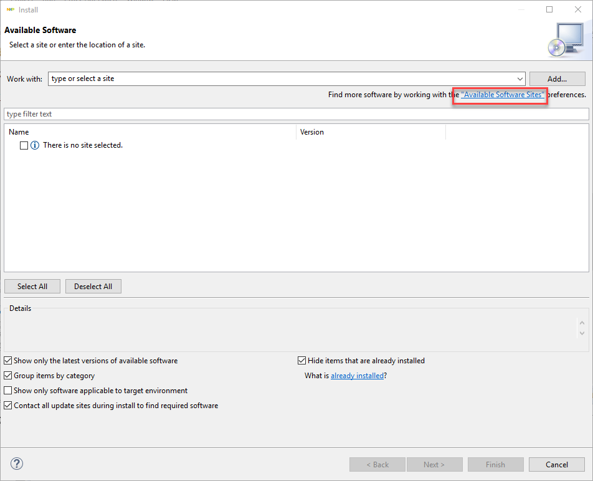
Task: Uncheck 'Contact all update sites during install'
Action: click(7, 405)
